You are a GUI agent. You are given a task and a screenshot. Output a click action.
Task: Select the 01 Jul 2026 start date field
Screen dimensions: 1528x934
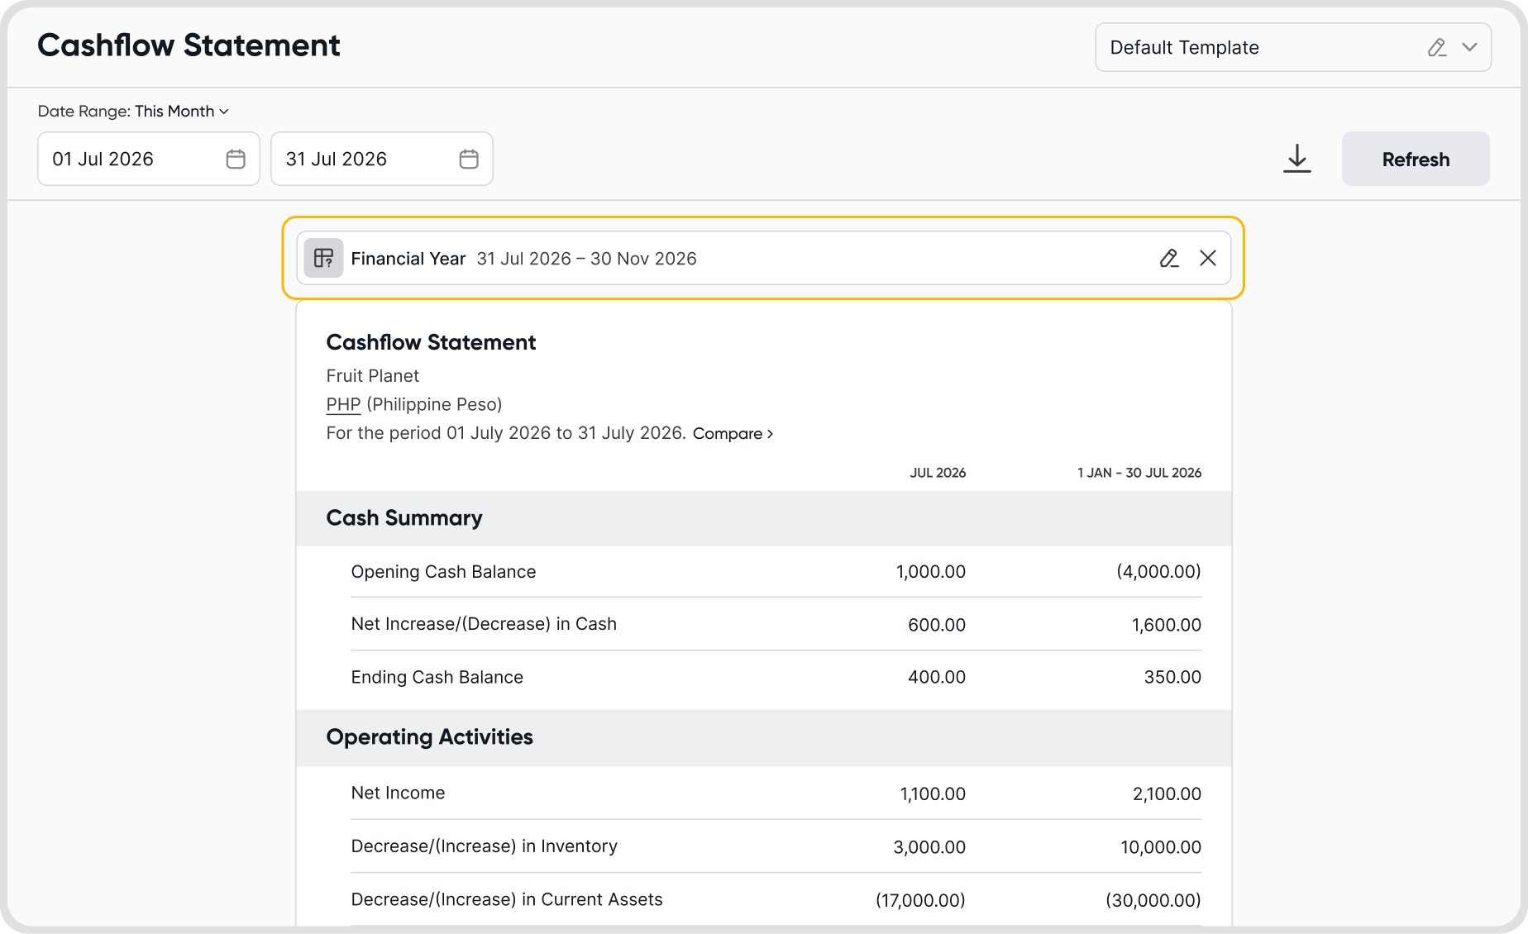(149, 159)
